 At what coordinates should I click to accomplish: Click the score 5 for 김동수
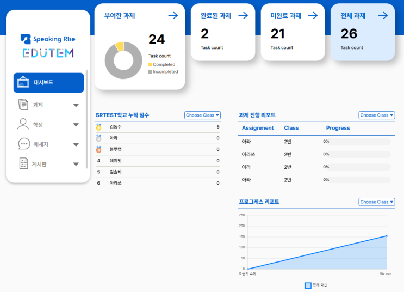pos(218,127)
